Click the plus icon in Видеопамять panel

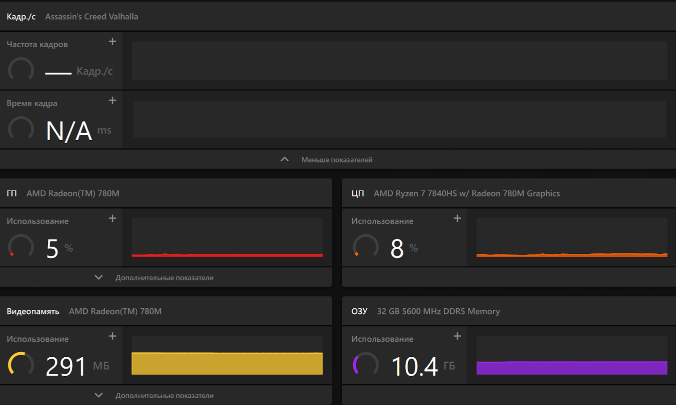click(112, 336)
